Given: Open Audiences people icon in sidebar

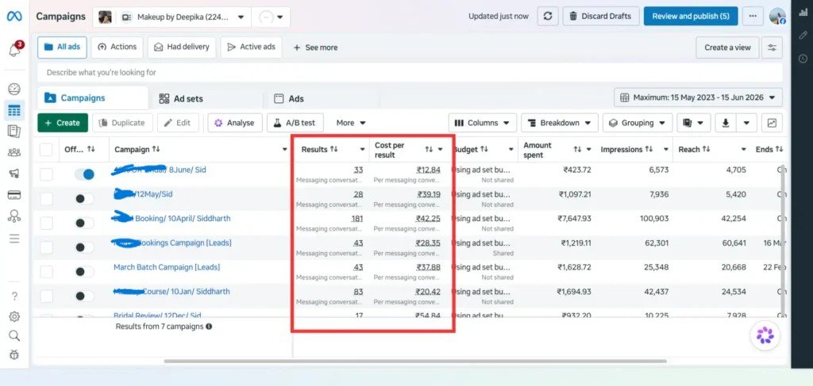Looking at the screenshot, I should click(x=14, y=153).
